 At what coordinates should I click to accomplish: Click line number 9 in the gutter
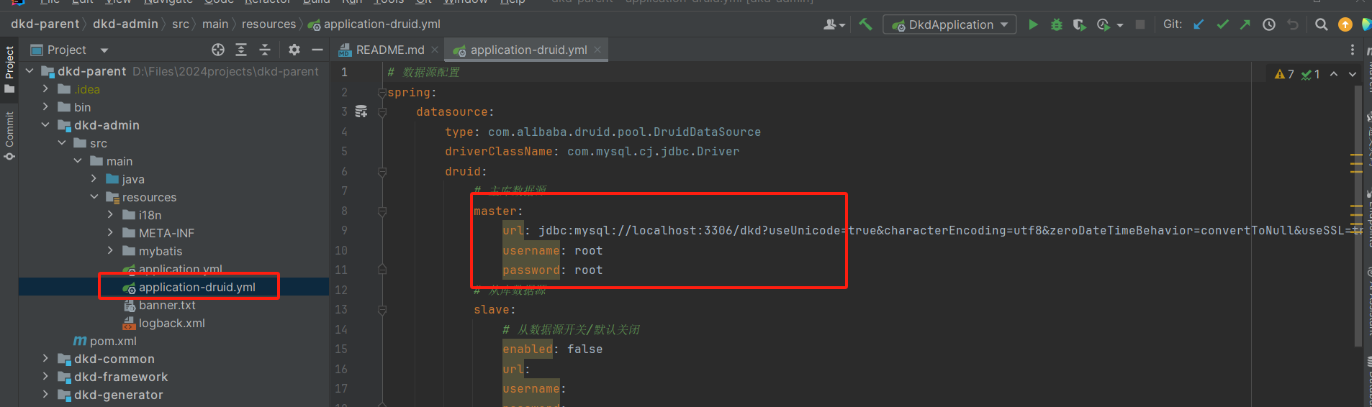click(x=344, y=230)
